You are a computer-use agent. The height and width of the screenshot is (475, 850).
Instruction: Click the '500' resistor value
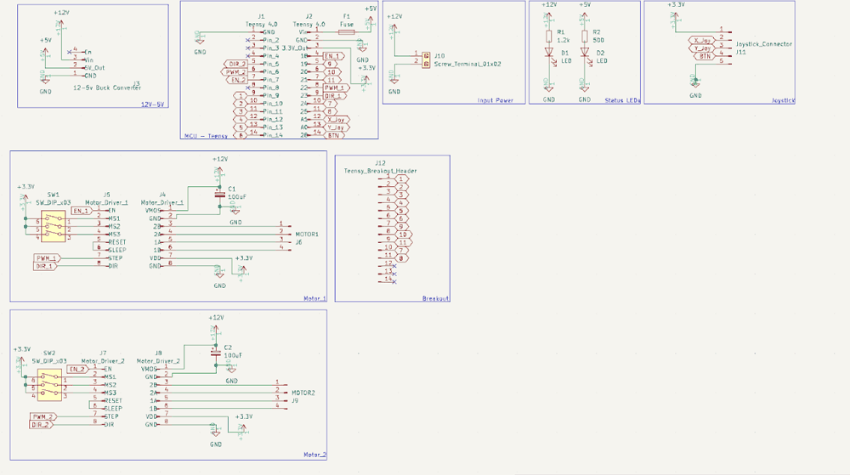(x=598, y=40)
